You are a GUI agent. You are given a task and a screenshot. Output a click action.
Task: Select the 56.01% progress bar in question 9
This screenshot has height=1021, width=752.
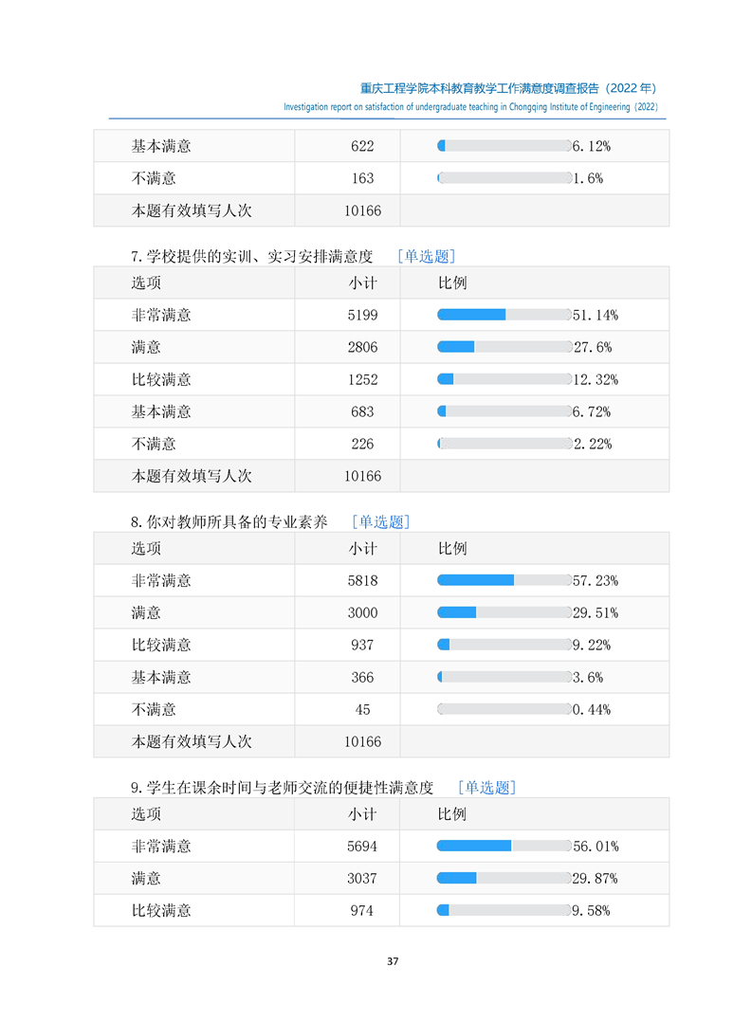(x=504, y=846)
